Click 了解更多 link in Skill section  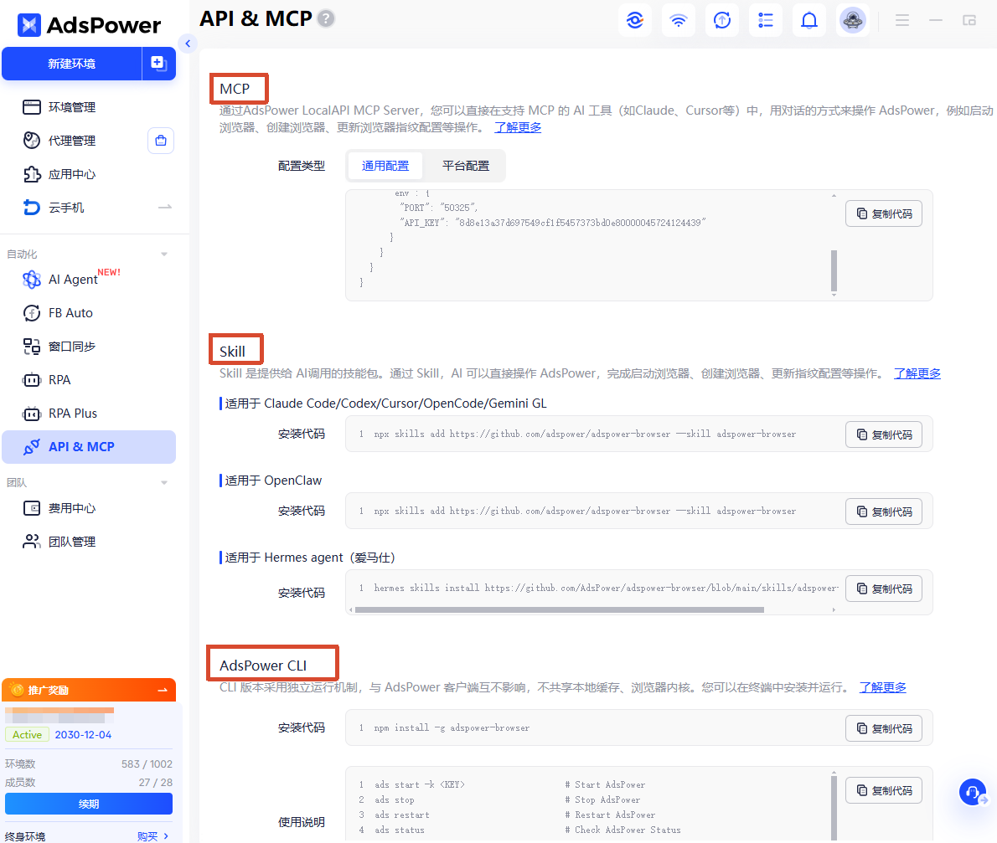click(917, 373)
